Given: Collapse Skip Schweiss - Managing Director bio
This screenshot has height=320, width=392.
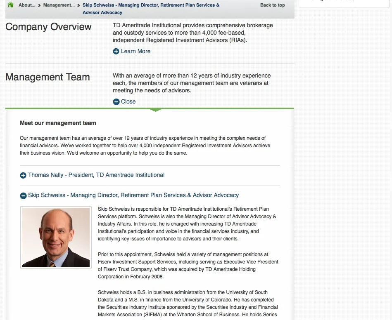Looking at the screenshot, I should pyautogui.click(x=133, y=195).
